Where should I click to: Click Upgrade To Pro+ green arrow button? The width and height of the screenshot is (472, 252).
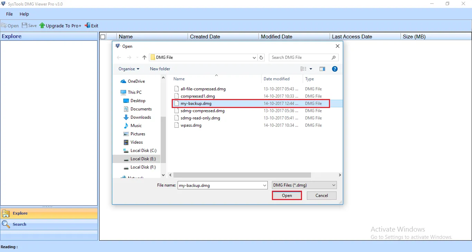60,26
